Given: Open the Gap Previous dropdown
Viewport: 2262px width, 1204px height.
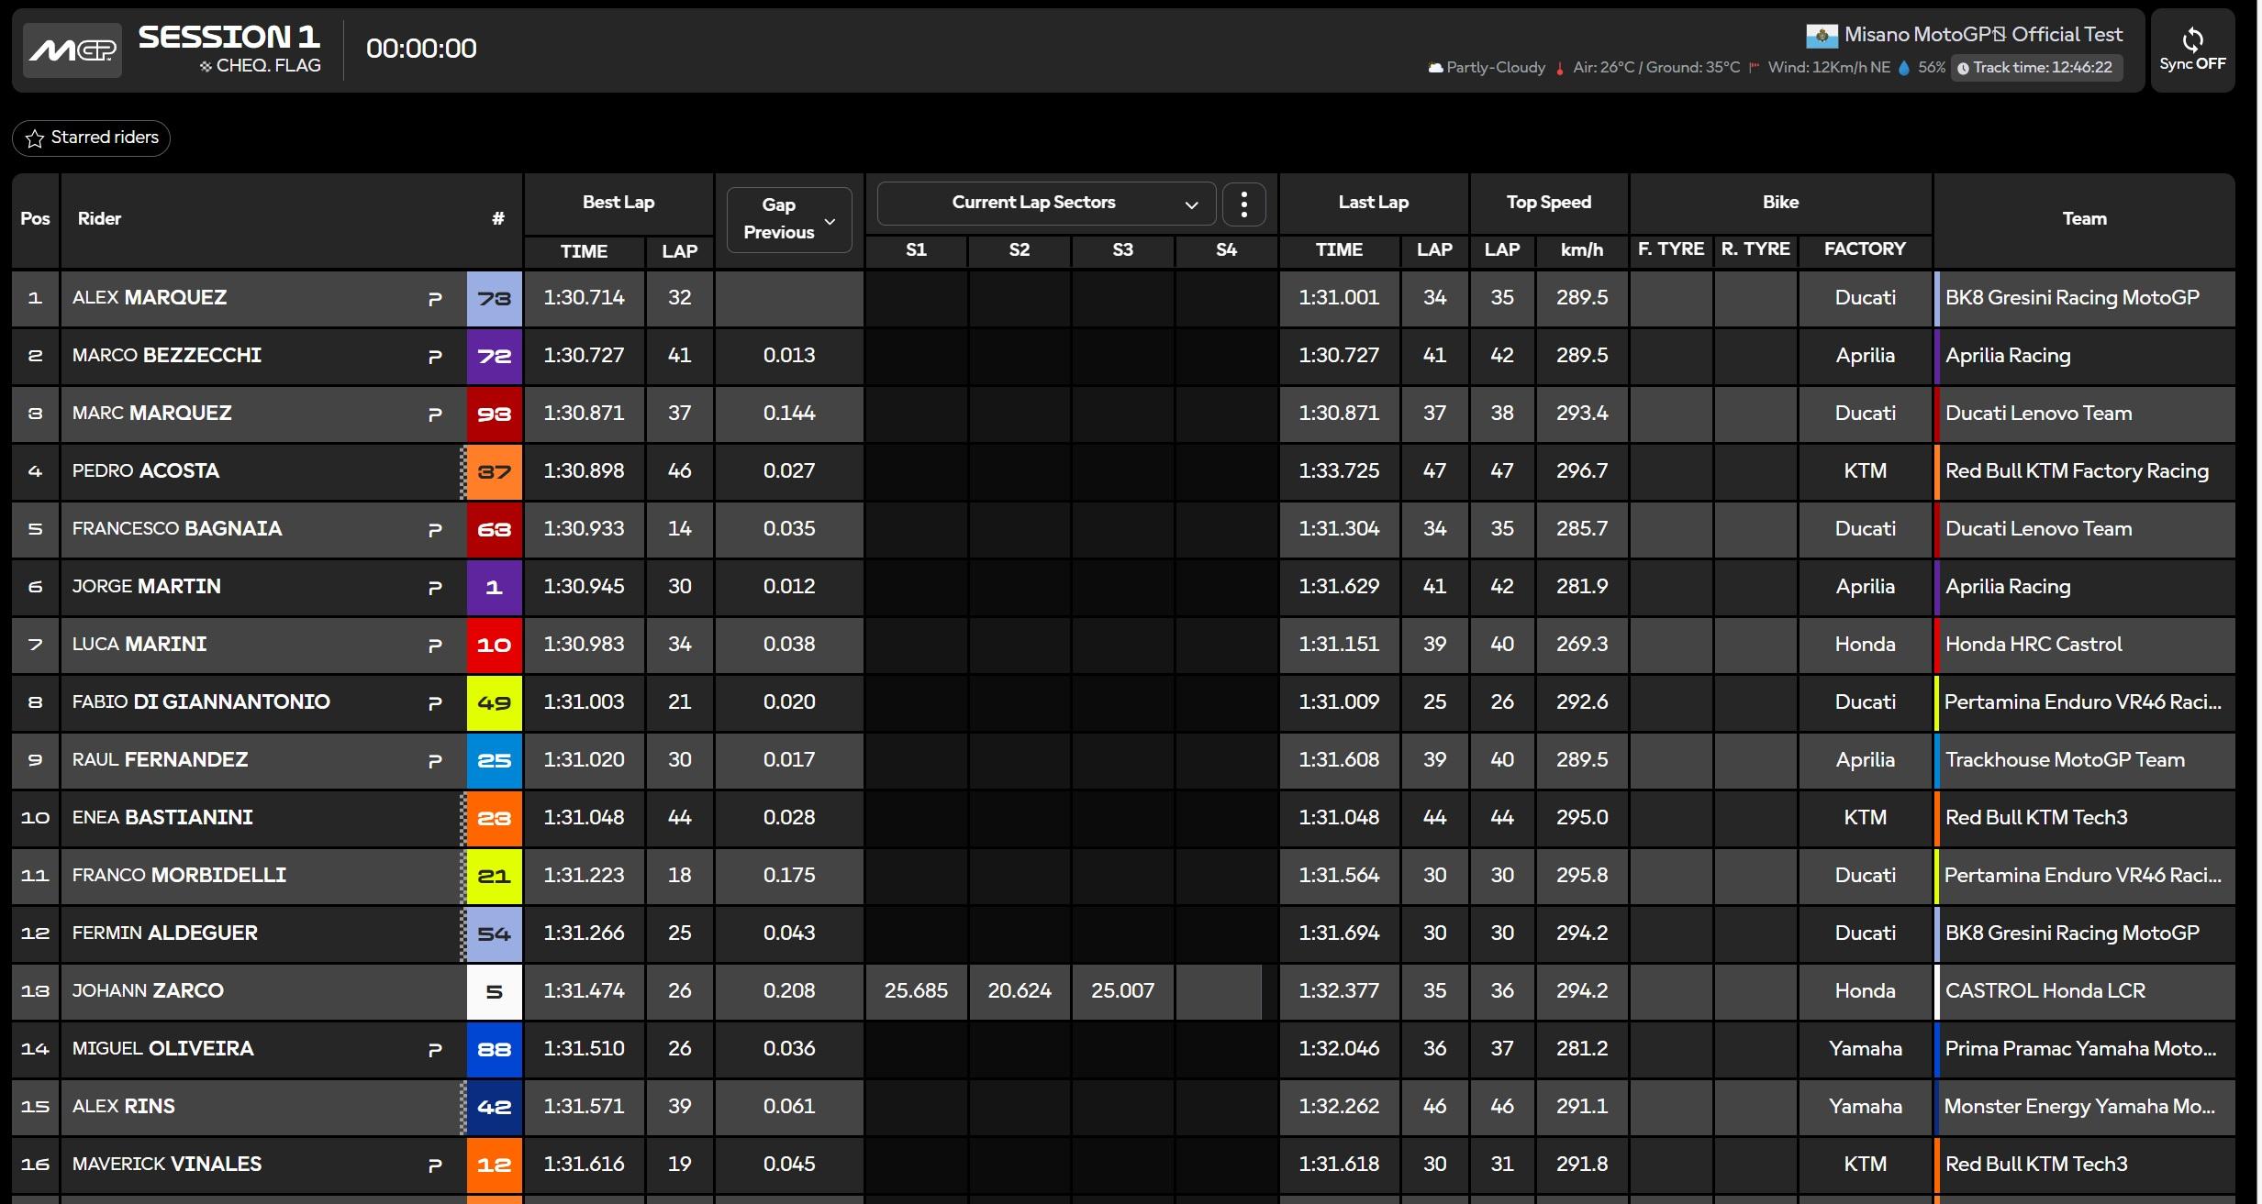Looking at the screenshot, I should tap(789, 219).
